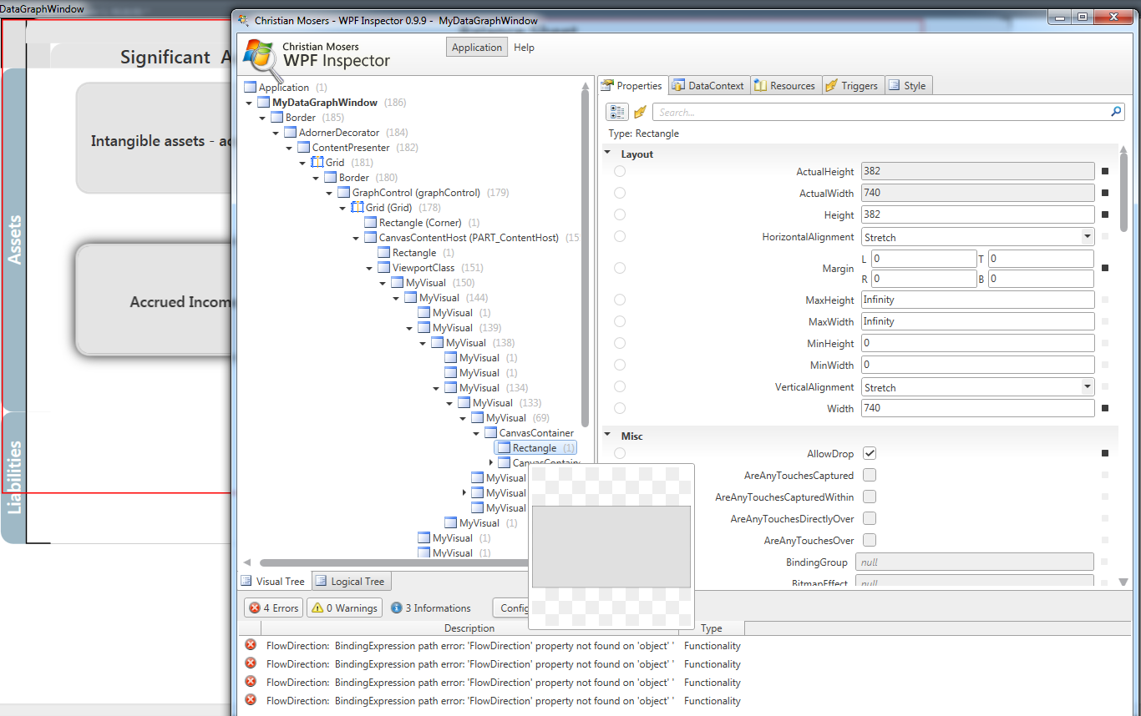Screen dimensions: 1141x716
Task: Switch to the DataContext tab
Action: click(x=707, y=85)
